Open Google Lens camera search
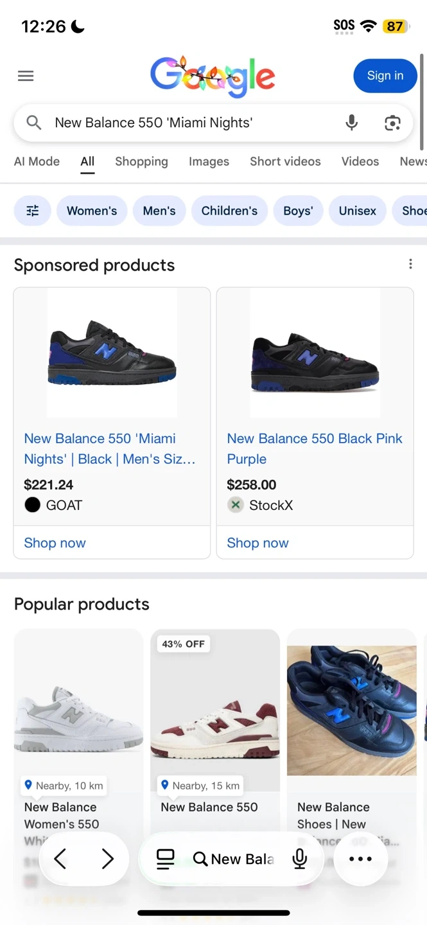427x925 pixels. point(392,123)
